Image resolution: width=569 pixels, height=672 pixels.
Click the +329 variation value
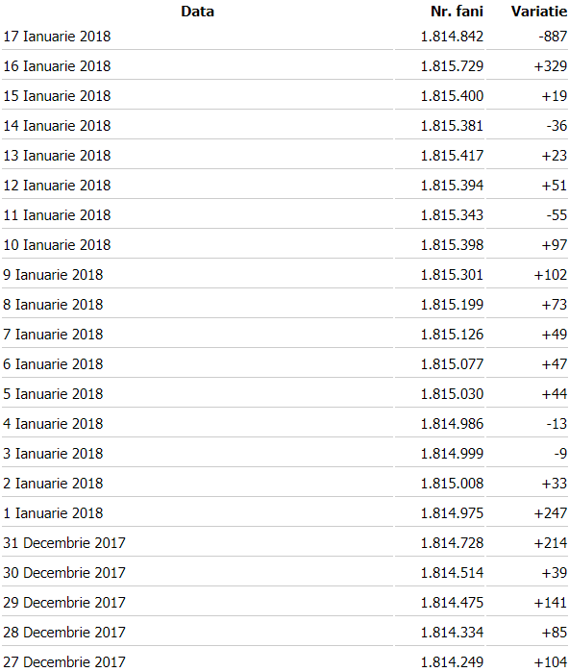click(x=551, y=66)
